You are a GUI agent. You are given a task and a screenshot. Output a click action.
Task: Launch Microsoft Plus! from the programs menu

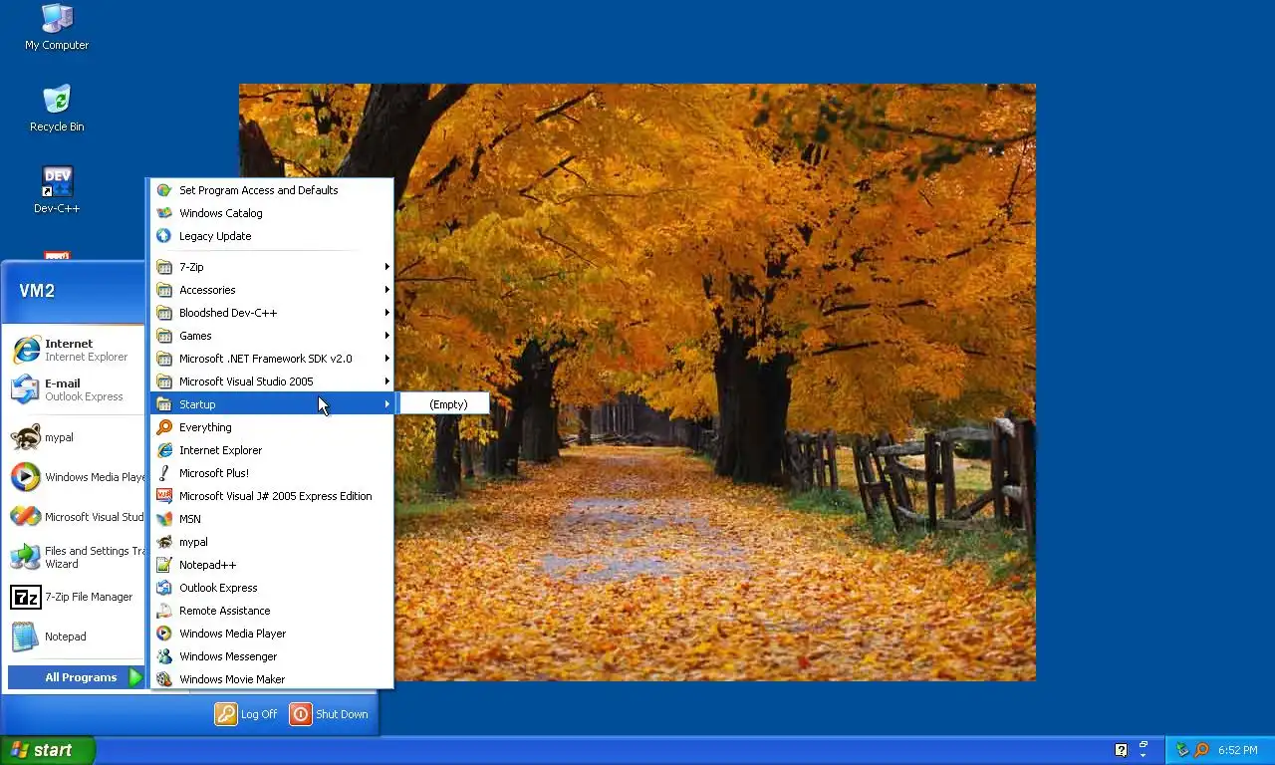click(271, 473)
